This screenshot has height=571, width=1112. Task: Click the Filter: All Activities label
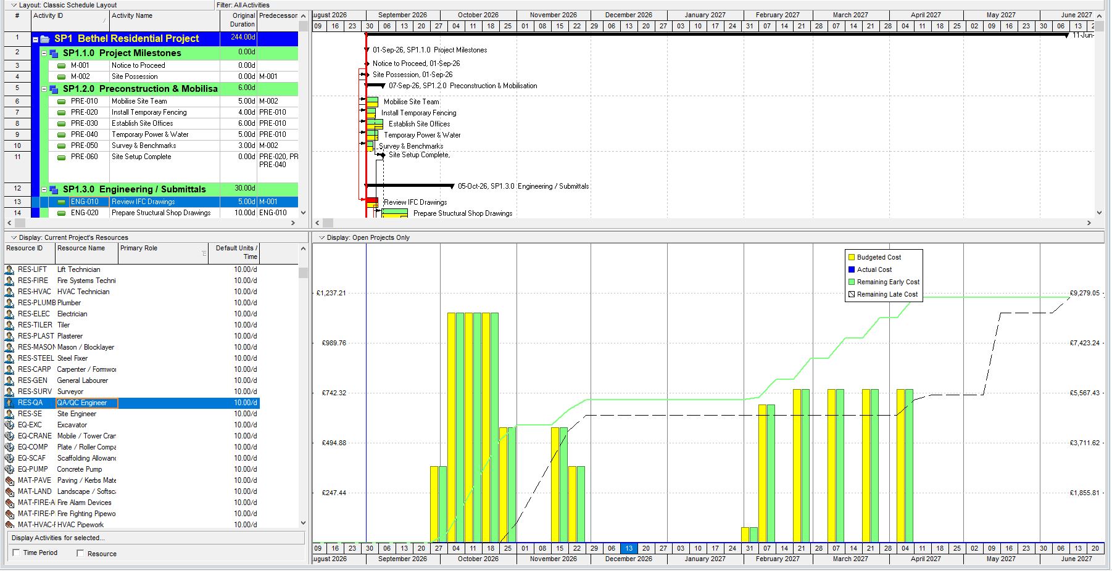(243, 5)
